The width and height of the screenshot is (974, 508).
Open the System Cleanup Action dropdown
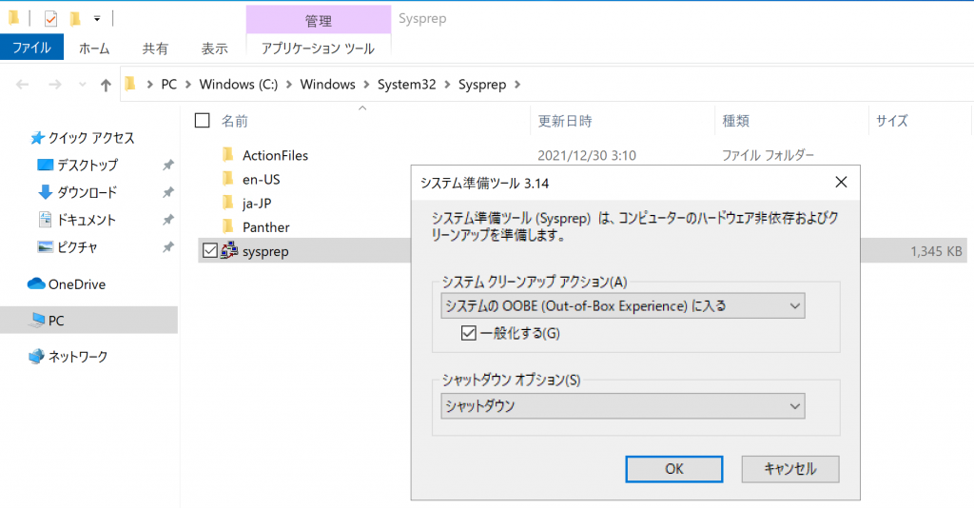(x=622, y=305)
